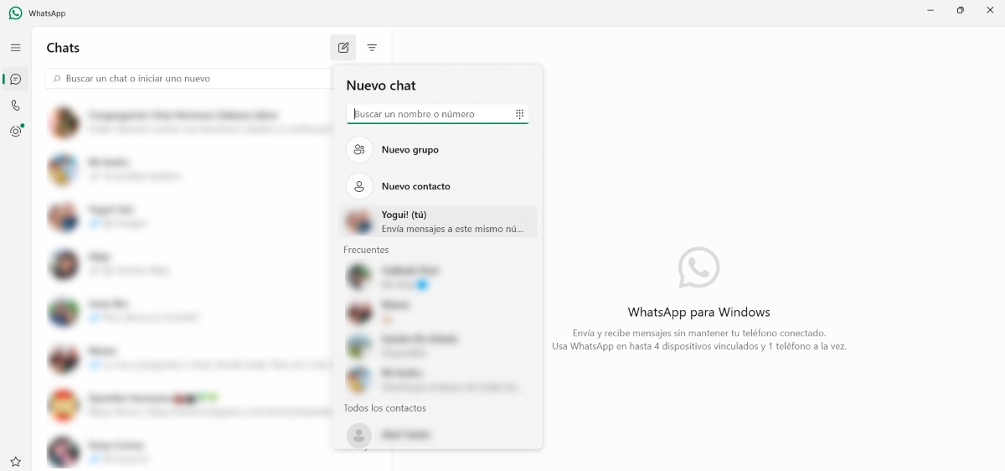Viewport: 1005px width, 471px height.
Task: Click the Yogui! (tú) profile avatar
Action: 359,221
